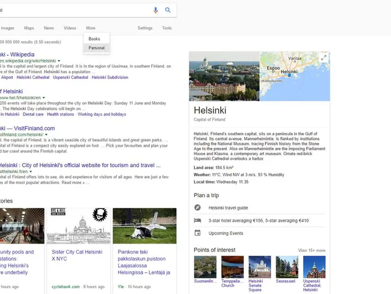Open the dropdown arrow next to en.wikipedia.org URL
Screen dimensions: 391x294
(x=59, y=61)
